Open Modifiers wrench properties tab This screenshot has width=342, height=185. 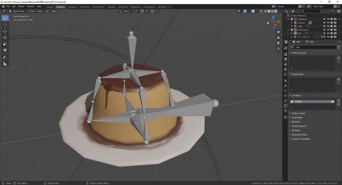(x=285, y=86)
